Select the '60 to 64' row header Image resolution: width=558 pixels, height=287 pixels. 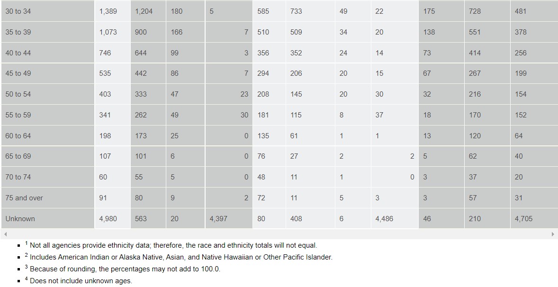click(48, 135)
